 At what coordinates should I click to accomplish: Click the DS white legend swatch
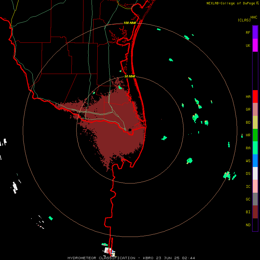click(x=255, y=173)
